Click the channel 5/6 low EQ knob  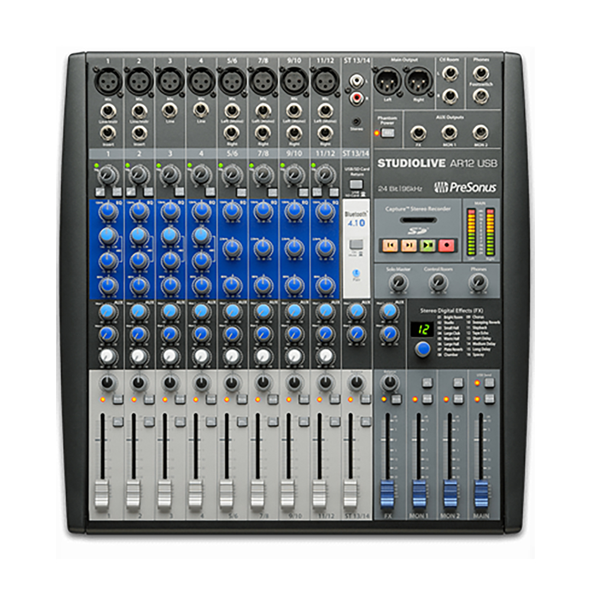coord(232,285)
